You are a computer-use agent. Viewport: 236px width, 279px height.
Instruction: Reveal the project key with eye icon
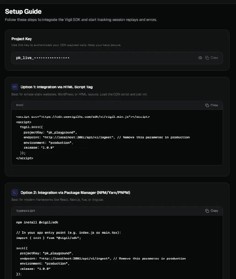[x=200, y=58]
